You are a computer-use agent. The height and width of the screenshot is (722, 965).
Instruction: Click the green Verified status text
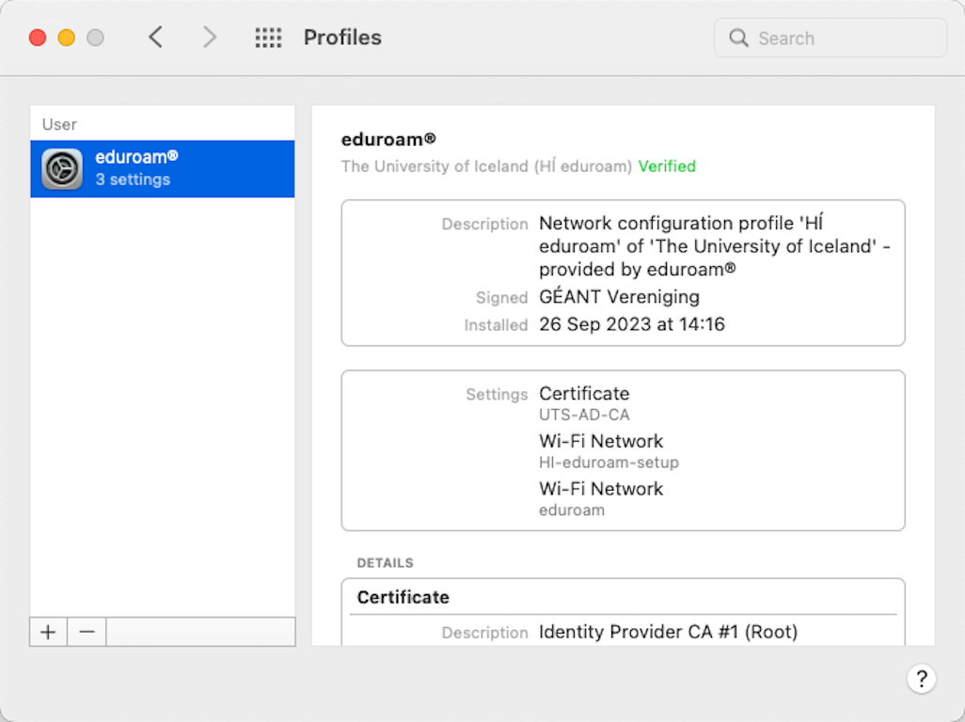pyautogui.click(x=667, y=166)
